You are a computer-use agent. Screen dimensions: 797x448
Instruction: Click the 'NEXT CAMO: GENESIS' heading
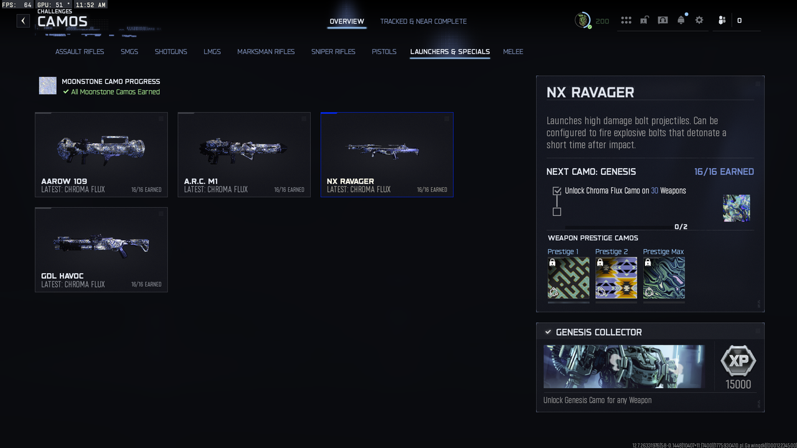[592, 172]
